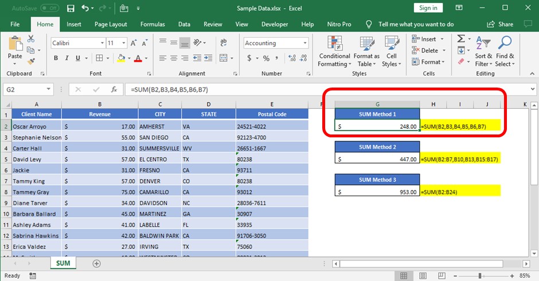The height and width of the screenshot is (281, 539).
Task: Switch to the Formulas tab
Action: point(153,24)
